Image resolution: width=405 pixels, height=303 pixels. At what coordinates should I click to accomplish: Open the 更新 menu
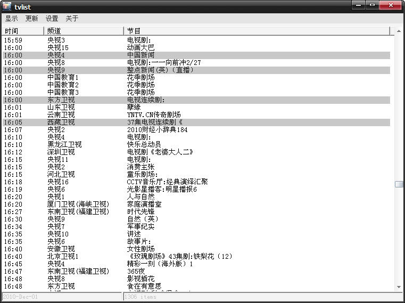click(32, 19)
